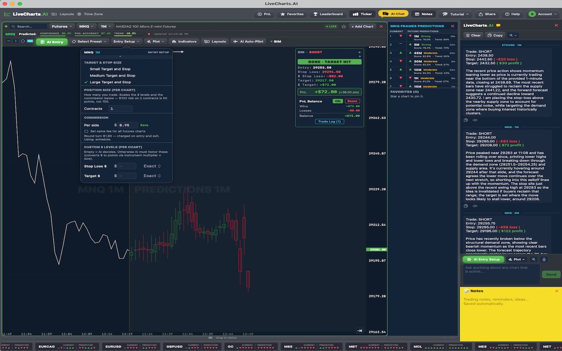
Task: Click the Indicators button
Action: [184, 41]
